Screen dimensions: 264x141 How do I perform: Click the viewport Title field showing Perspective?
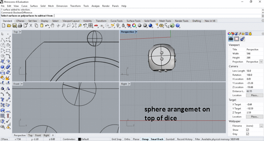click(255, 49)
